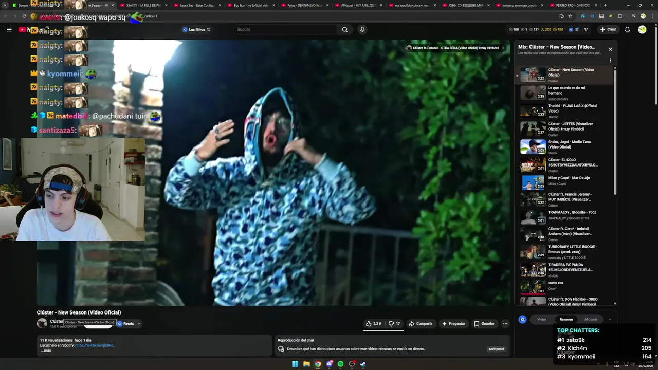This screenshot has height=370, width=658.
Task: Expand description with ...más
Action: pyautogui.click(x=46, y=350)
